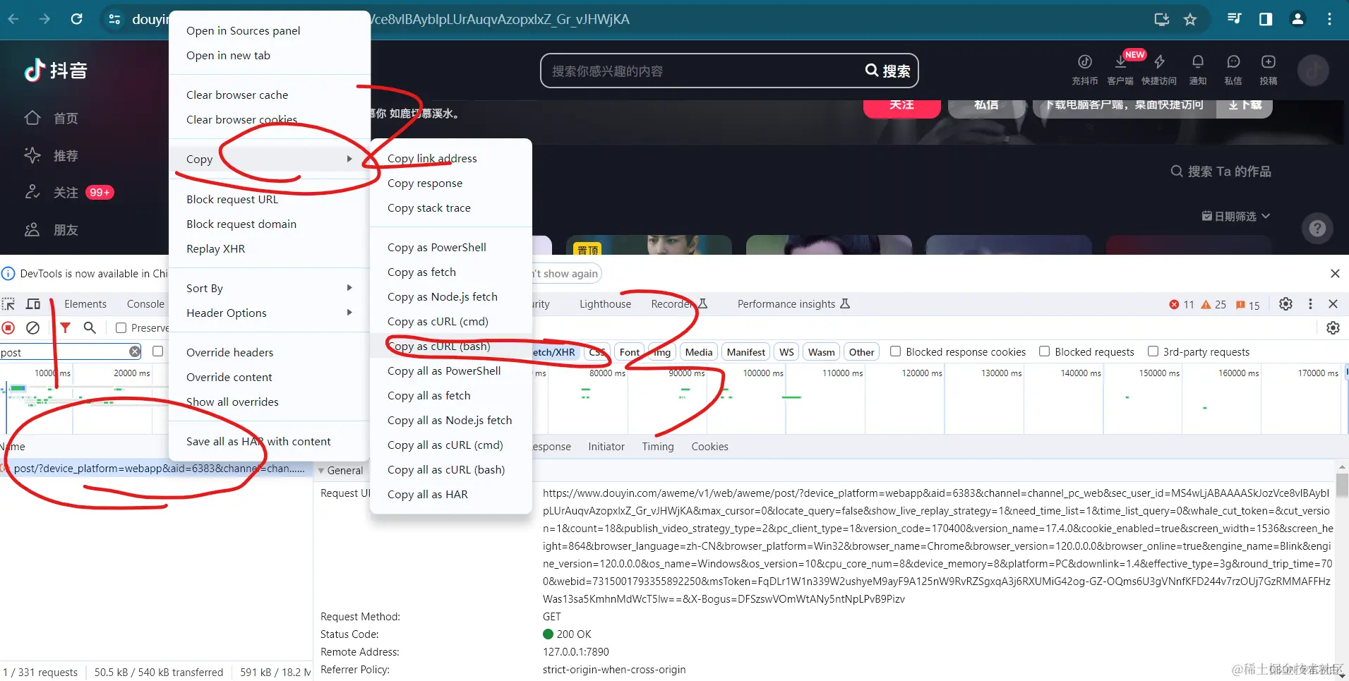Click the 客户端 download client icon
The image size is (1349, 681).
[1120, 69]
